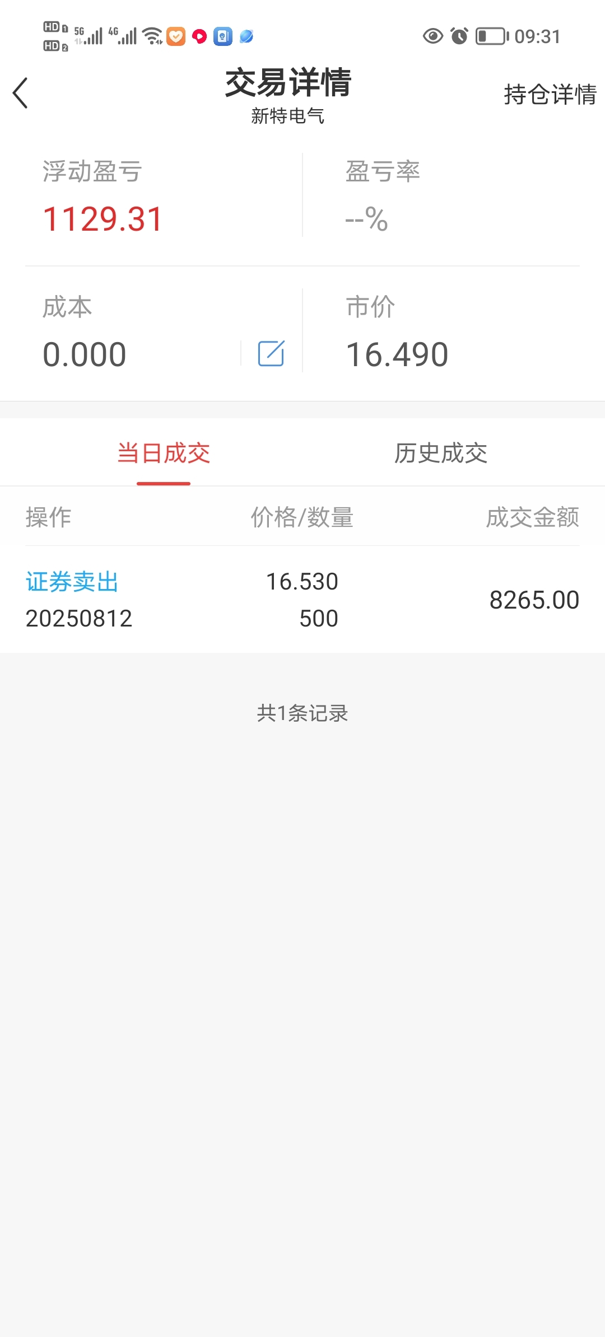Tap the cost value 0.000
The height and width of the screenshot is (1337, 605).
click(85, 354)
